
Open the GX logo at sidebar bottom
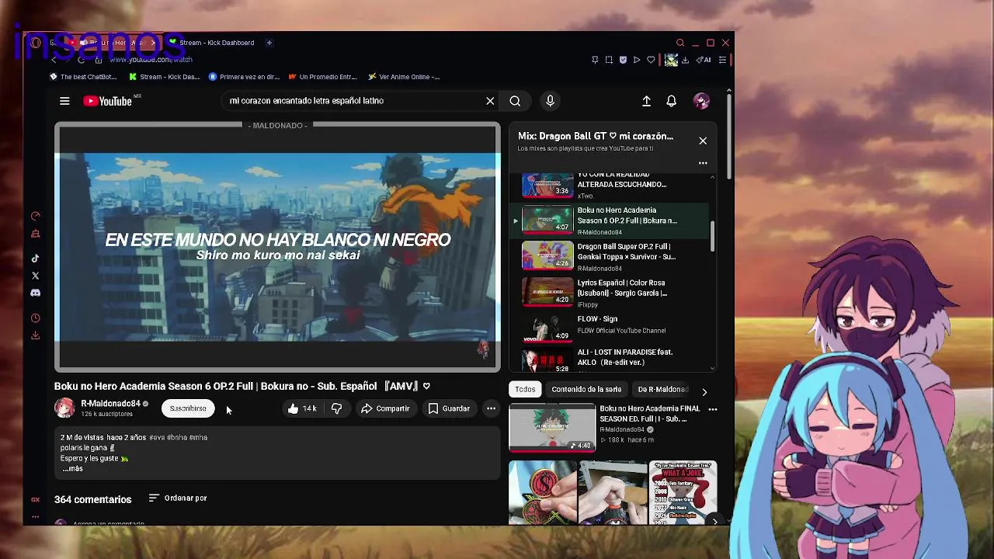tap(35, 499)
